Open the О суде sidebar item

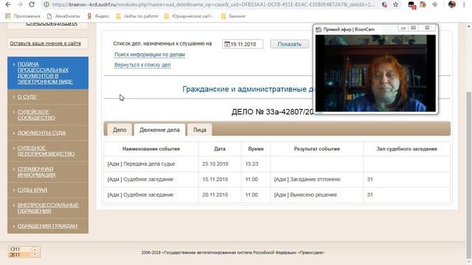[48, 96]
